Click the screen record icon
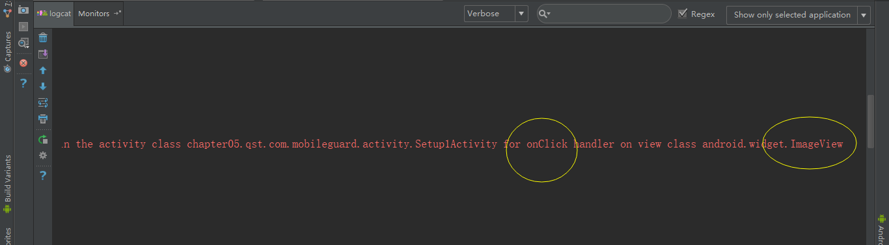 click(23, 27)
